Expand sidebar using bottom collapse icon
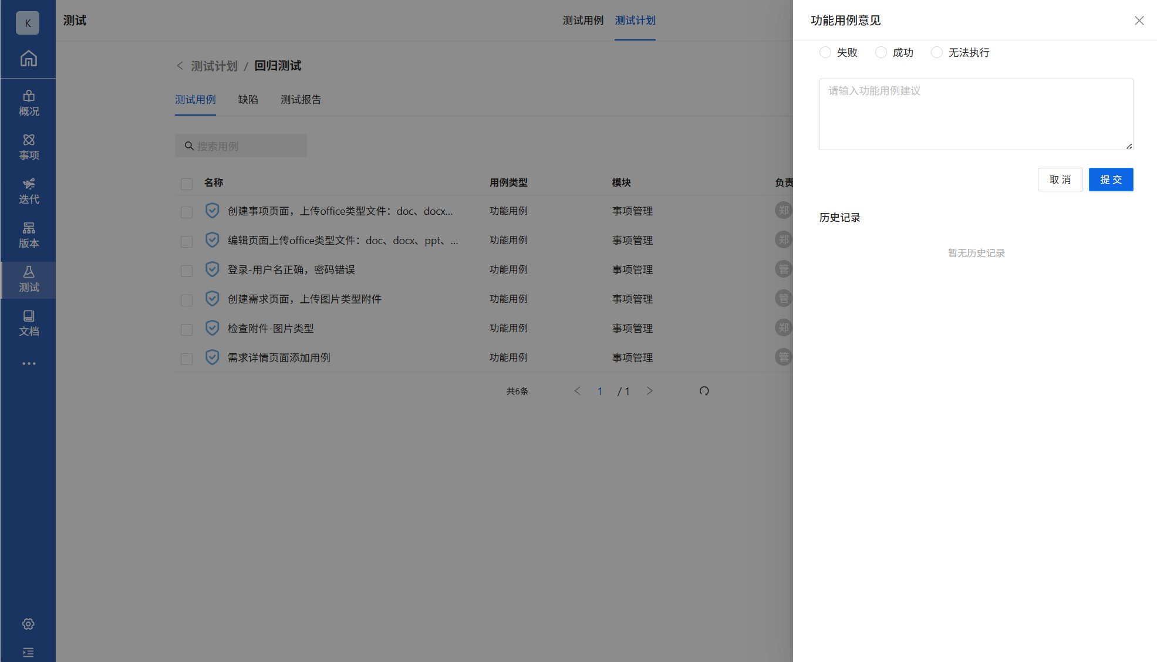1157x662 pixels. pyautogui.click(x=28, y=653)
